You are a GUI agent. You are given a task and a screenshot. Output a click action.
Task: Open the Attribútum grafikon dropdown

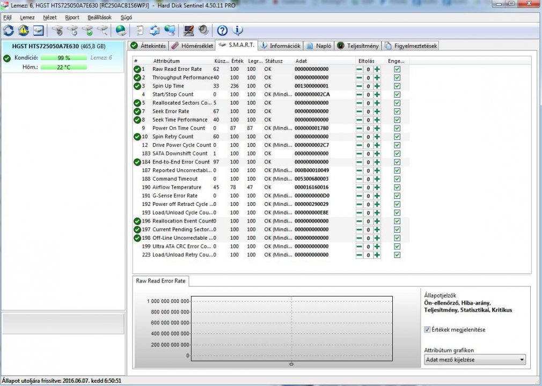[x=475, y=360]
